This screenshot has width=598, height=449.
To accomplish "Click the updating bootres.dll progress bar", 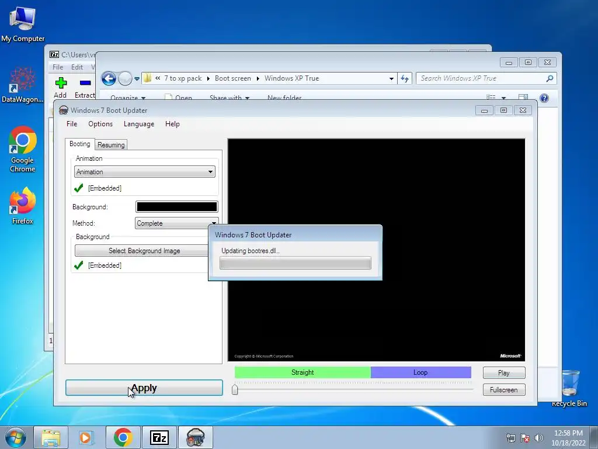I will [x=295, y=263].
